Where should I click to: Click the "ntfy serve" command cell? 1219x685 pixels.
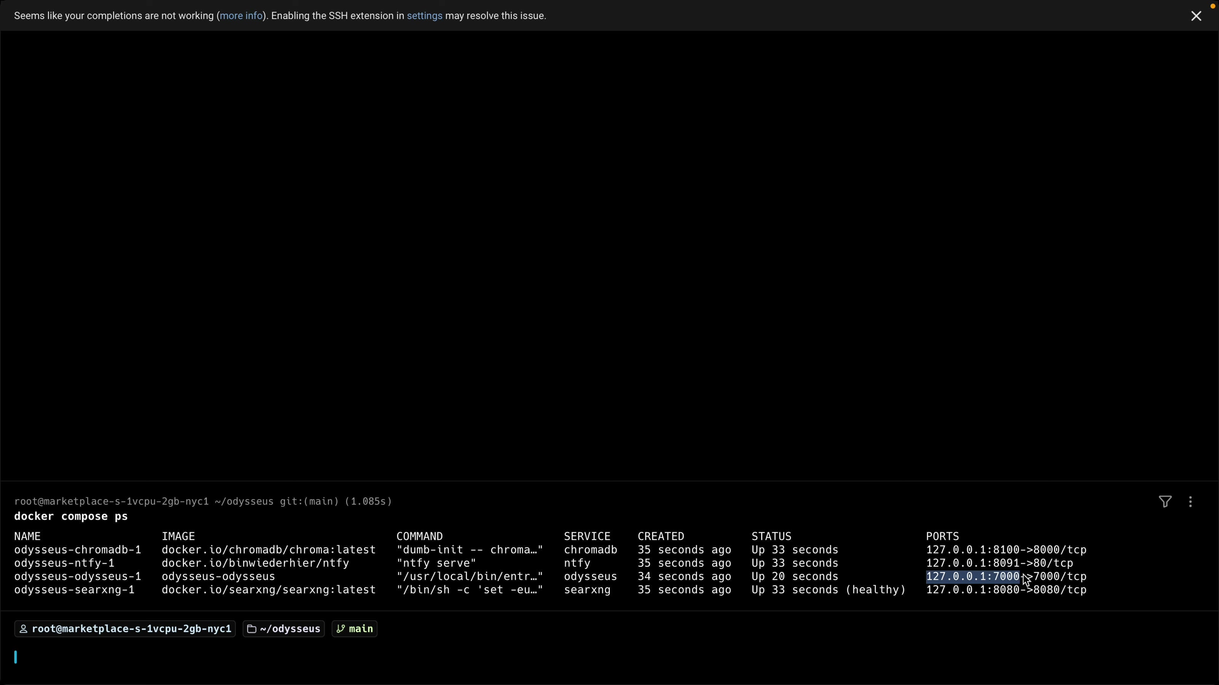(436, 563)
